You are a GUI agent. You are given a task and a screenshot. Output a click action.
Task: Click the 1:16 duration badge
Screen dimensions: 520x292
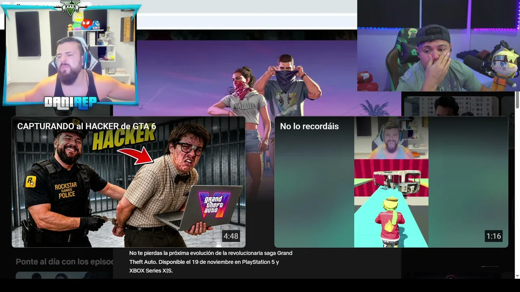coord(494,236)
